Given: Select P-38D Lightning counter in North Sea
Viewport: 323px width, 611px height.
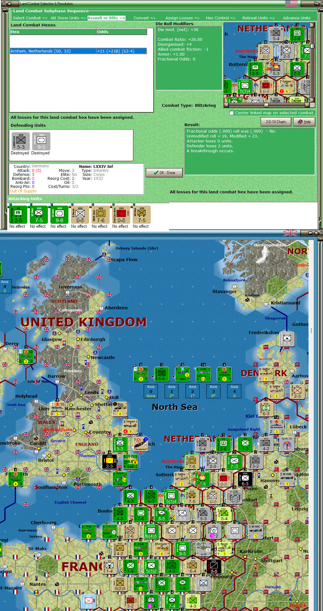Looking at the screenshot, I should click(203, 374).
